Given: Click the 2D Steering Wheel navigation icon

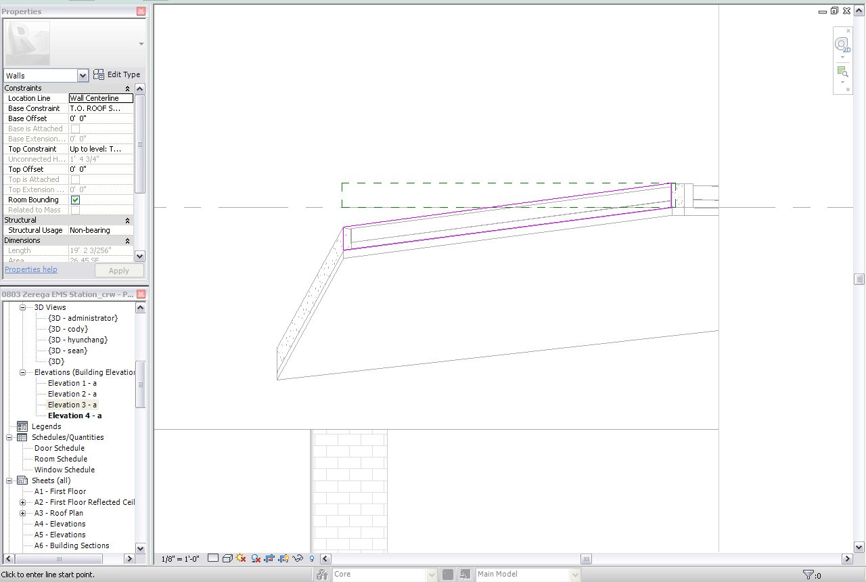Looking at the screenshot, I should click(x=842, y=45).
